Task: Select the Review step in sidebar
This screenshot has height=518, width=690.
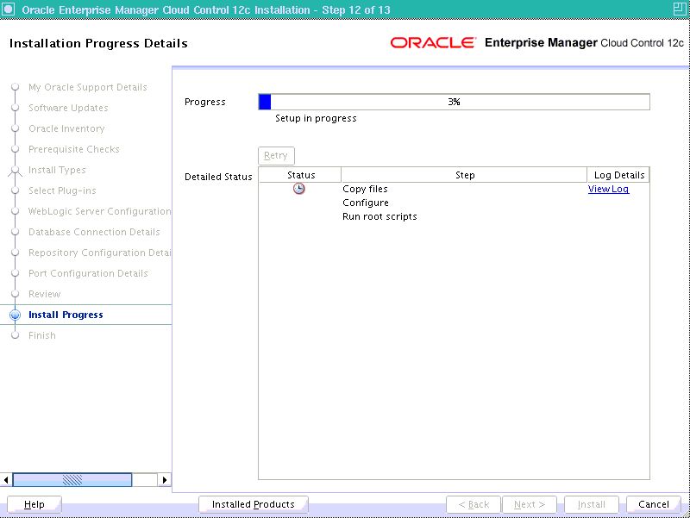Action: coord(45,295)
